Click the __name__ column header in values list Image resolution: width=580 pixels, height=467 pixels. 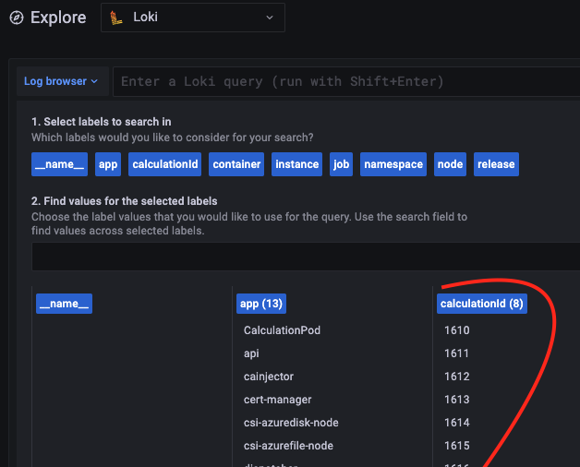(x=64, y=304)
